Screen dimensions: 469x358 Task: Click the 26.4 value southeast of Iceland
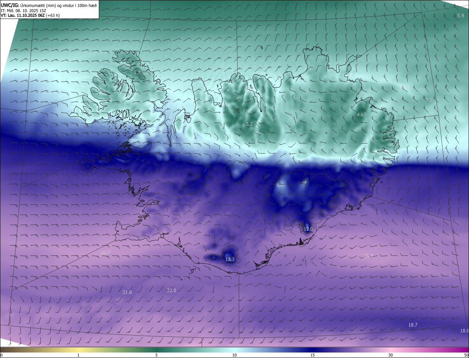tap(368, 256)
